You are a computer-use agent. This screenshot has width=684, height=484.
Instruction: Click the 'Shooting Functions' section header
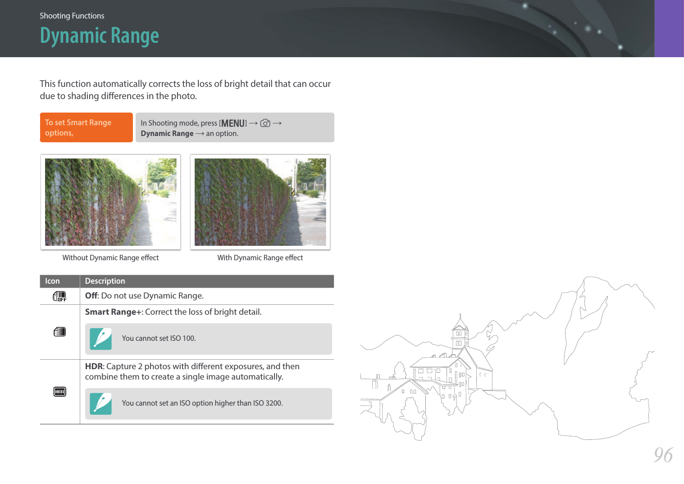[x=72, y=16]
